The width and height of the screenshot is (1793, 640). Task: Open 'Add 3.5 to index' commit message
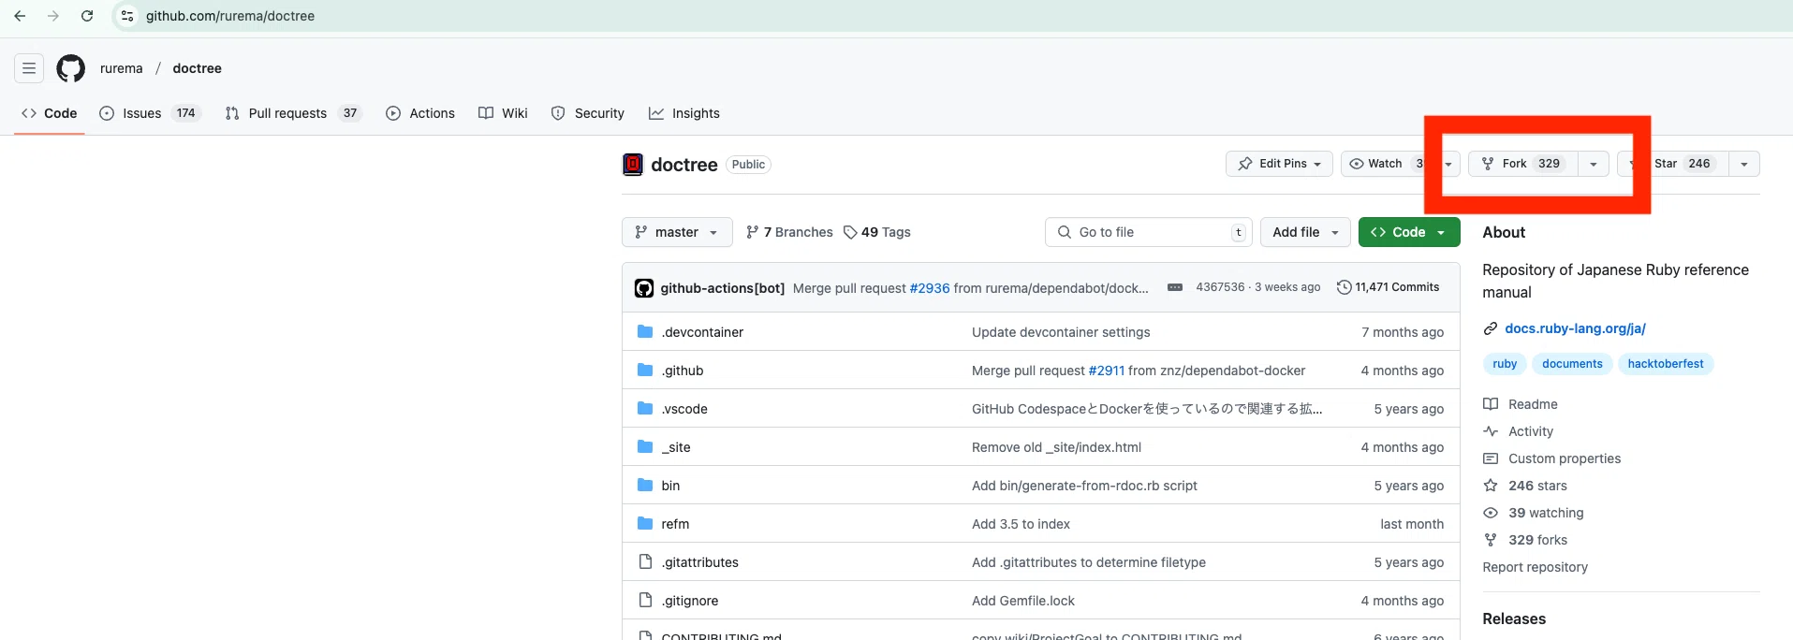[x=1021, y=524]
